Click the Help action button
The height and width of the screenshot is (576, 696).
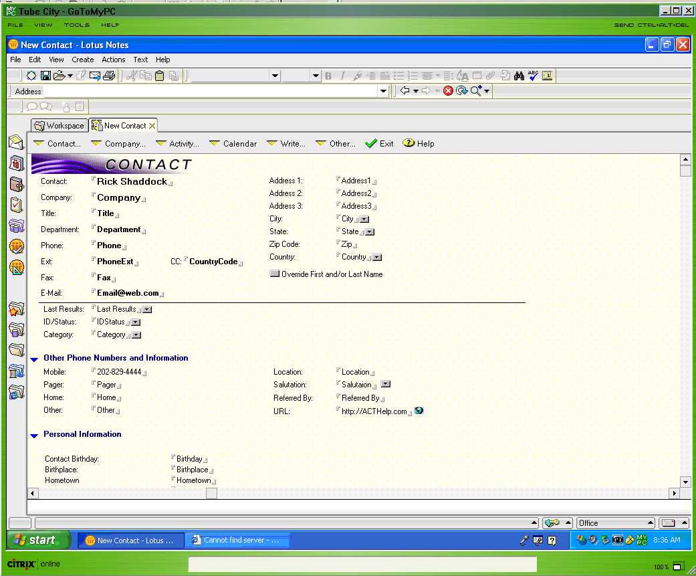point(418,143)
